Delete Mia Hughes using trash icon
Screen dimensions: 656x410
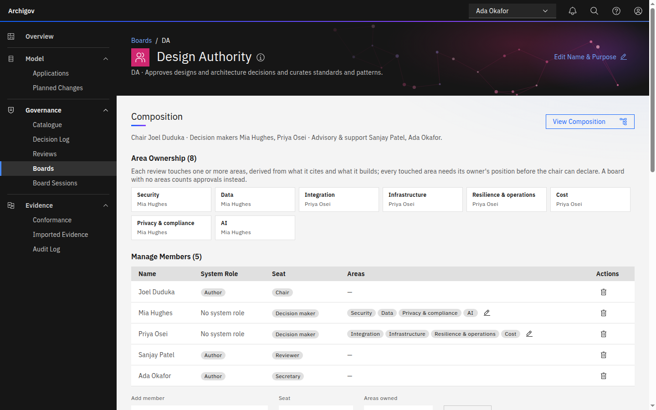604,313
